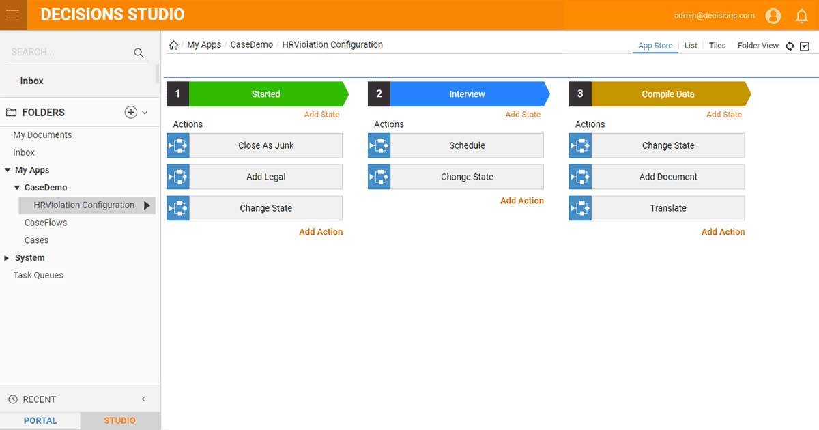The width and height of the screenshot is (819, 430).
Task: Open the Schedule action button
Action: [x=456, y=145]
